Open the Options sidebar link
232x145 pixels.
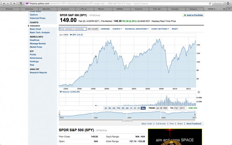pyautogui.click(x=34, y=15)
